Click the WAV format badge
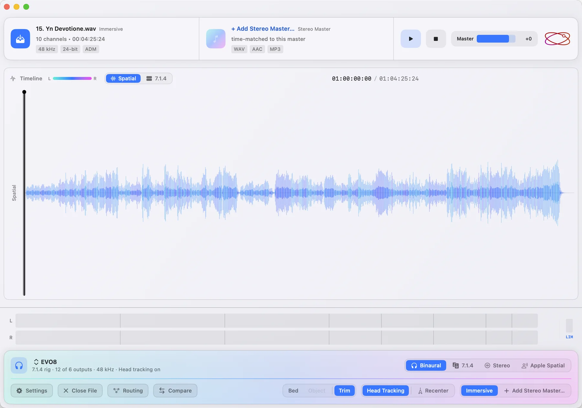This screenshot has height=408, width=582. click(239, 49)
